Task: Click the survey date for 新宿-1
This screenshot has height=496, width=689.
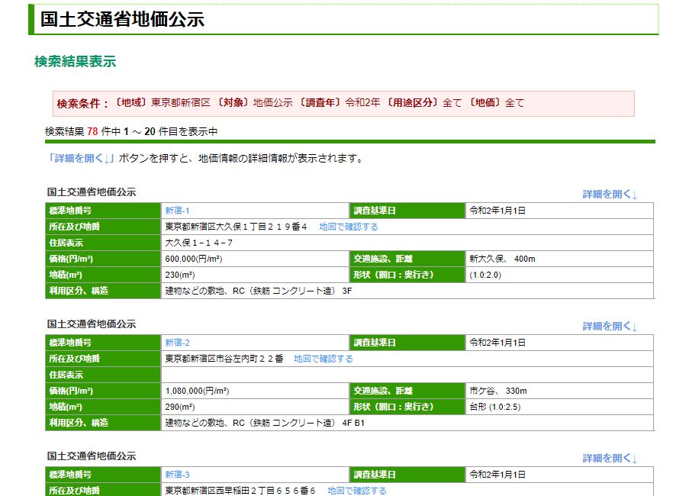Action: tap(497, 211)
